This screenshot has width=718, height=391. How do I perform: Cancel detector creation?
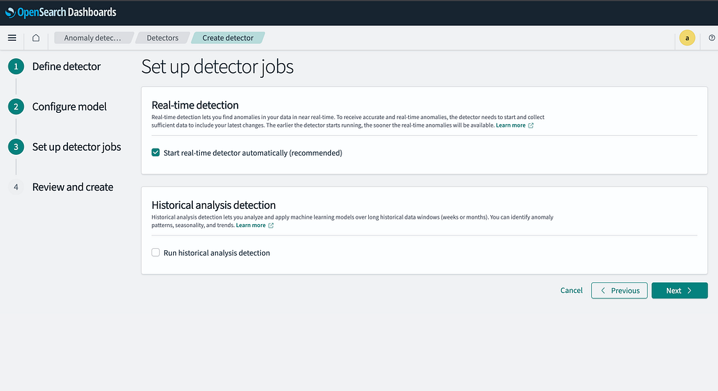(x=571, y=290)
